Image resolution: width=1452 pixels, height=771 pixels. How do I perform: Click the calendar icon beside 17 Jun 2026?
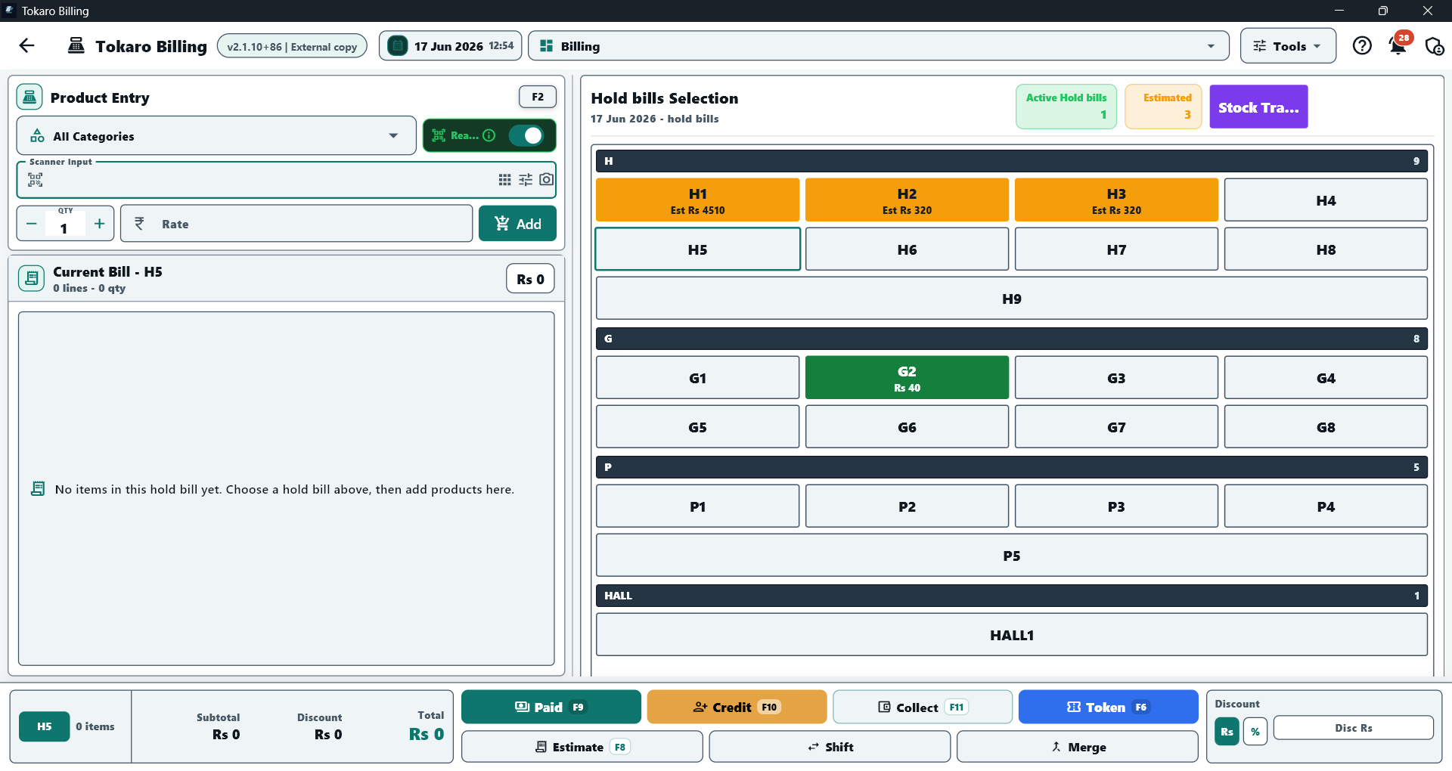point(398,46)
